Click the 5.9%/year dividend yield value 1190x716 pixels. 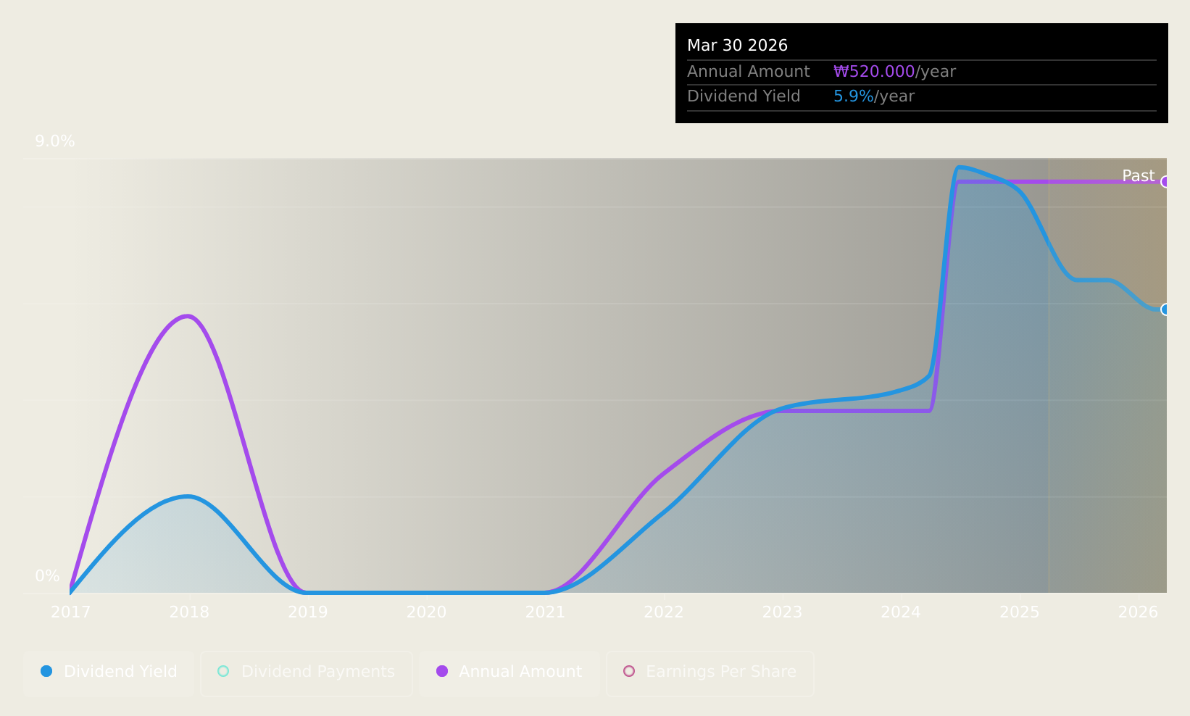874,96
